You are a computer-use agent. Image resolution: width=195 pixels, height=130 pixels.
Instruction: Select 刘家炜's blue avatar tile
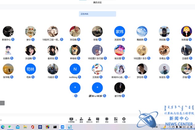[x=120, y=31]
